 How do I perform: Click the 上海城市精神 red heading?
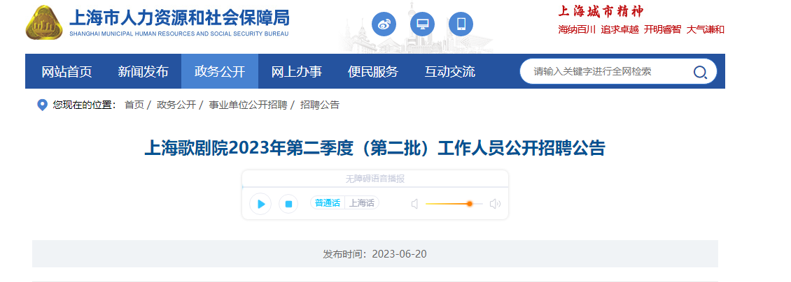click(601, 10)
